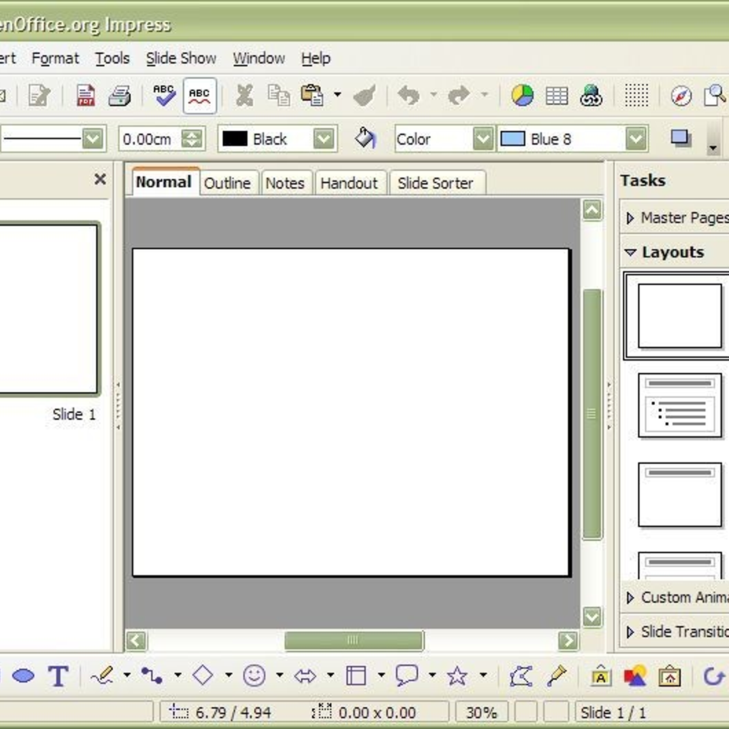Click the Cut scissors icon
Viewport: 729px width, 729px height.
click(x=245, y=96)
